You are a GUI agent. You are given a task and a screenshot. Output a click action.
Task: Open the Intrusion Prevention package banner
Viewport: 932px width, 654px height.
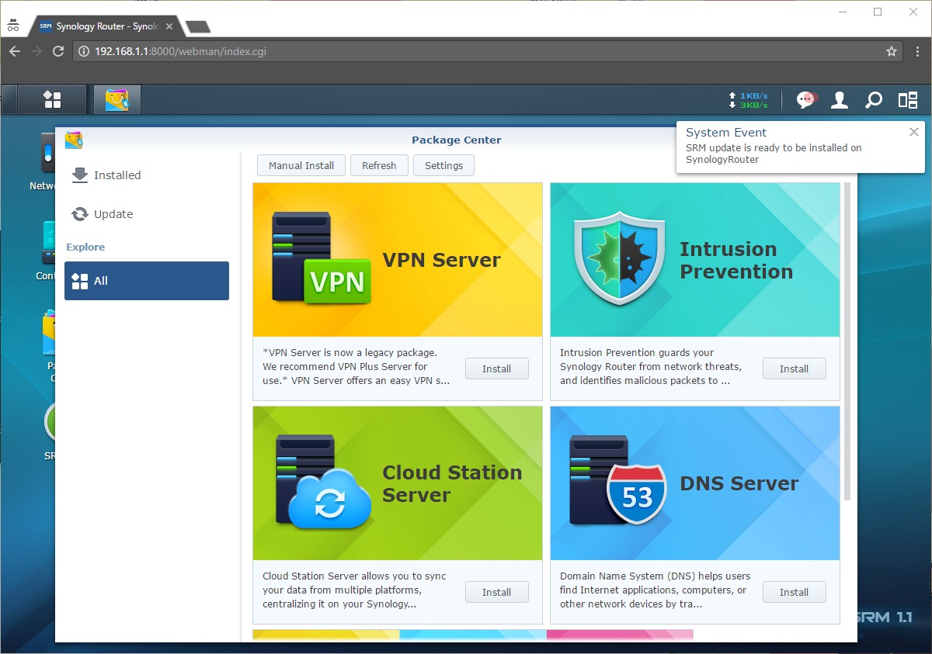coord(695,260)
